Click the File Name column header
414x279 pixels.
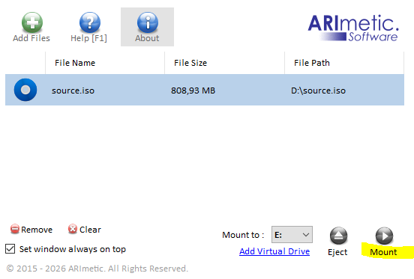[105, 63]
